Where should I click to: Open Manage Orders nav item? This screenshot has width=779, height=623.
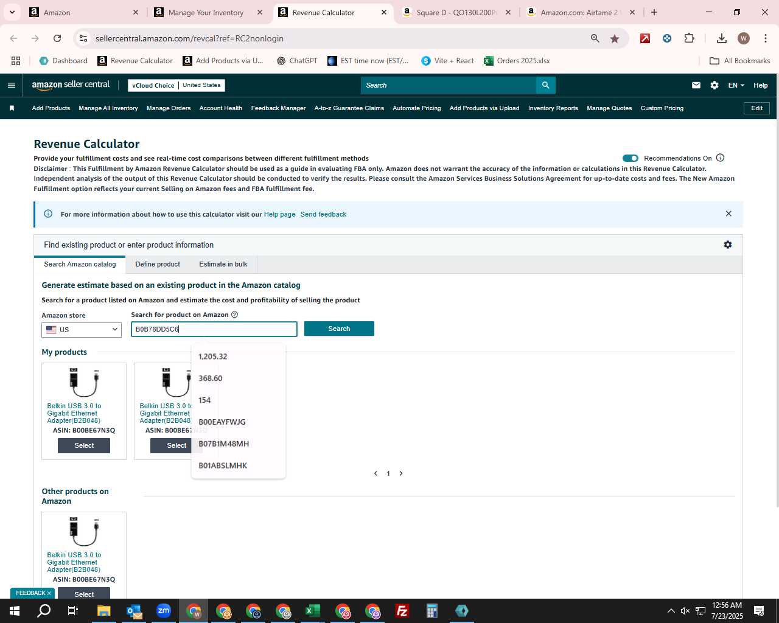tap(169, 108)
